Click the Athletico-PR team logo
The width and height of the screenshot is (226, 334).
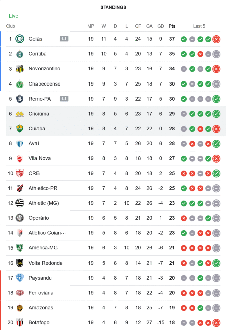(x=20, y=188)
